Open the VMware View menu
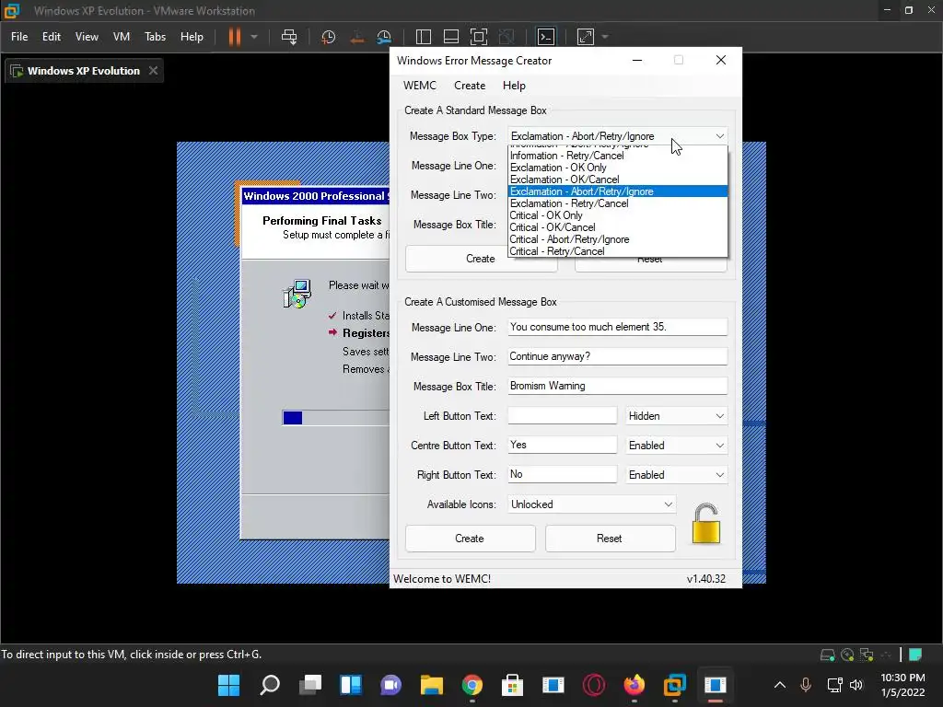 (87, 37)
